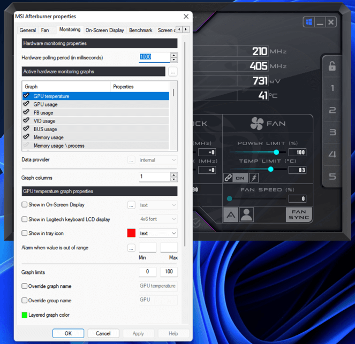Open ellipsis options for Alarm when out of range
Screen dimensions: 355x344
tap(131, 248)
